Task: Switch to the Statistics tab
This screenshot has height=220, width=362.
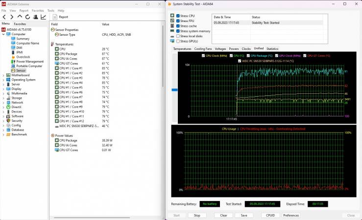Action: [x=272, y=49]
